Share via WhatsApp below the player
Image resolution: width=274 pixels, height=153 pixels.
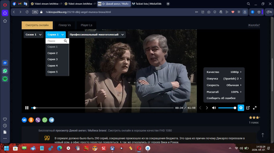(45, 120)
